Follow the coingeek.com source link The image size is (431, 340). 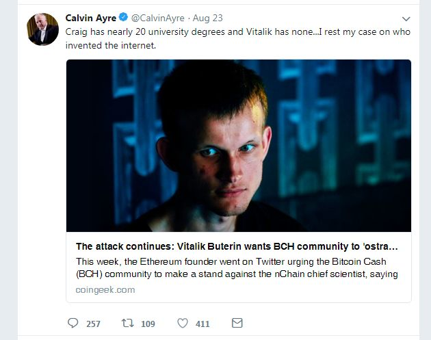(x=105, y=289)
